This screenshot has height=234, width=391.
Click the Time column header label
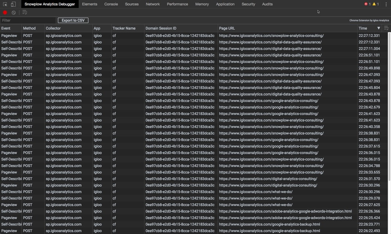click(363, 28)
